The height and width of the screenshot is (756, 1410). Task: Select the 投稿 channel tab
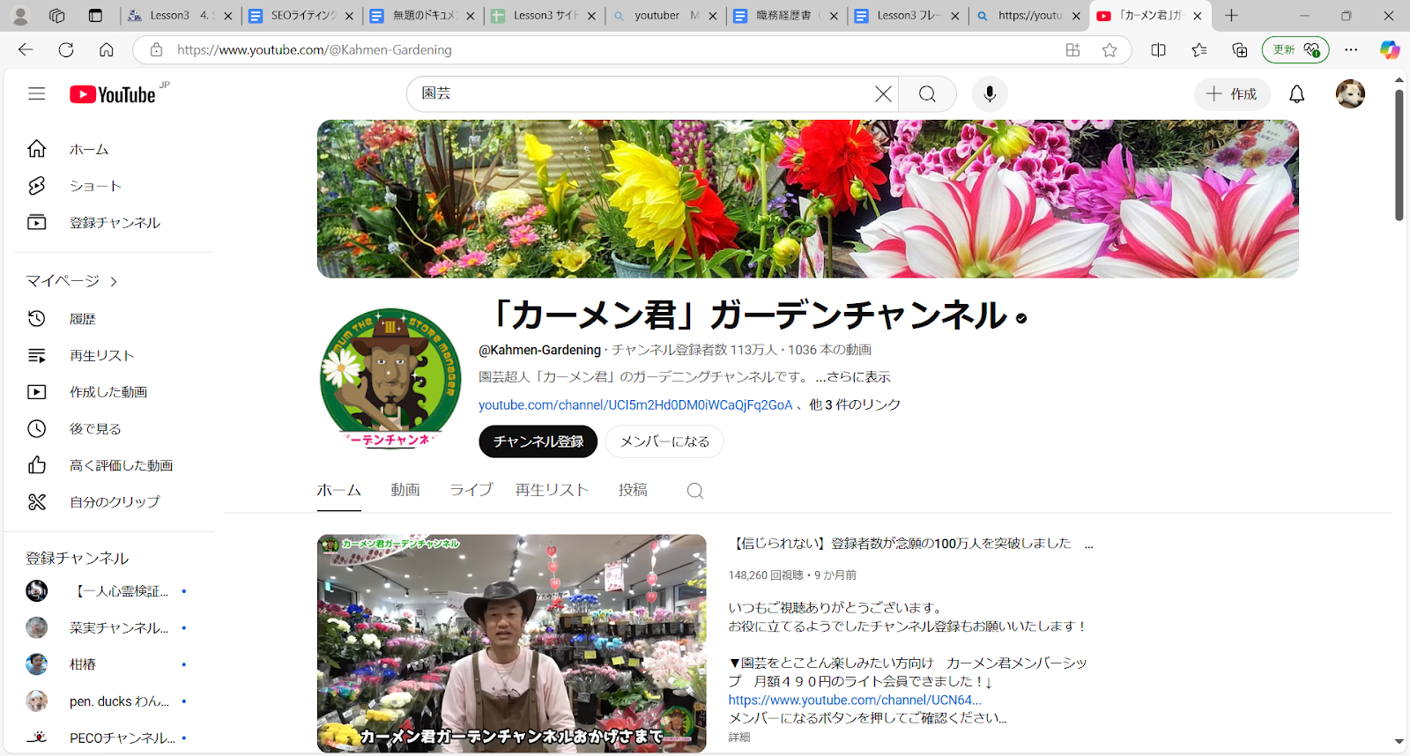coord(633,490)
